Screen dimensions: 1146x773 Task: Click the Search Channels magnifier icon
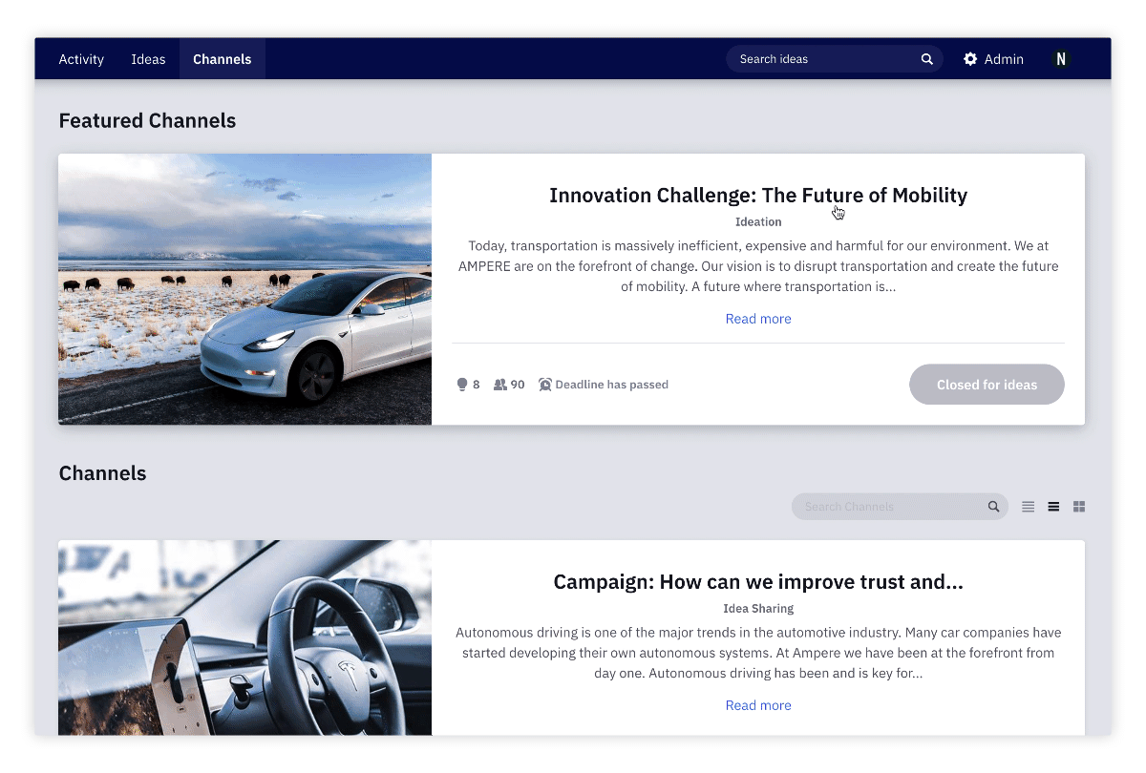[993, 507]
